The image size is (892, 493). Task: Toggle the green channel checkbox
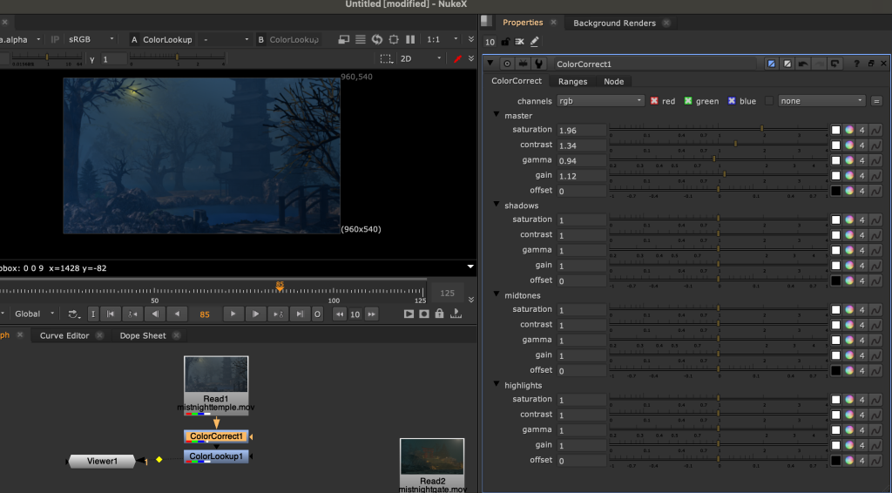tap(688, 101)
